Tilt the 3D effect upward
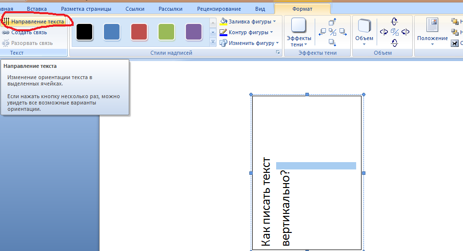The width and height of the screenshot is (463, 251). tap(395, 22)
